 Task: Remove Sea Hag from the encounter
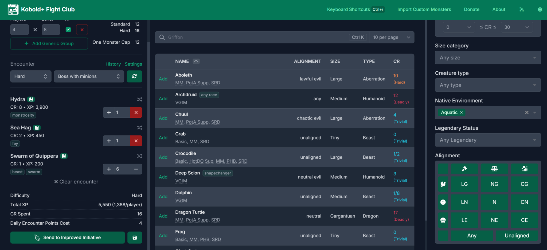coord(136,141)
